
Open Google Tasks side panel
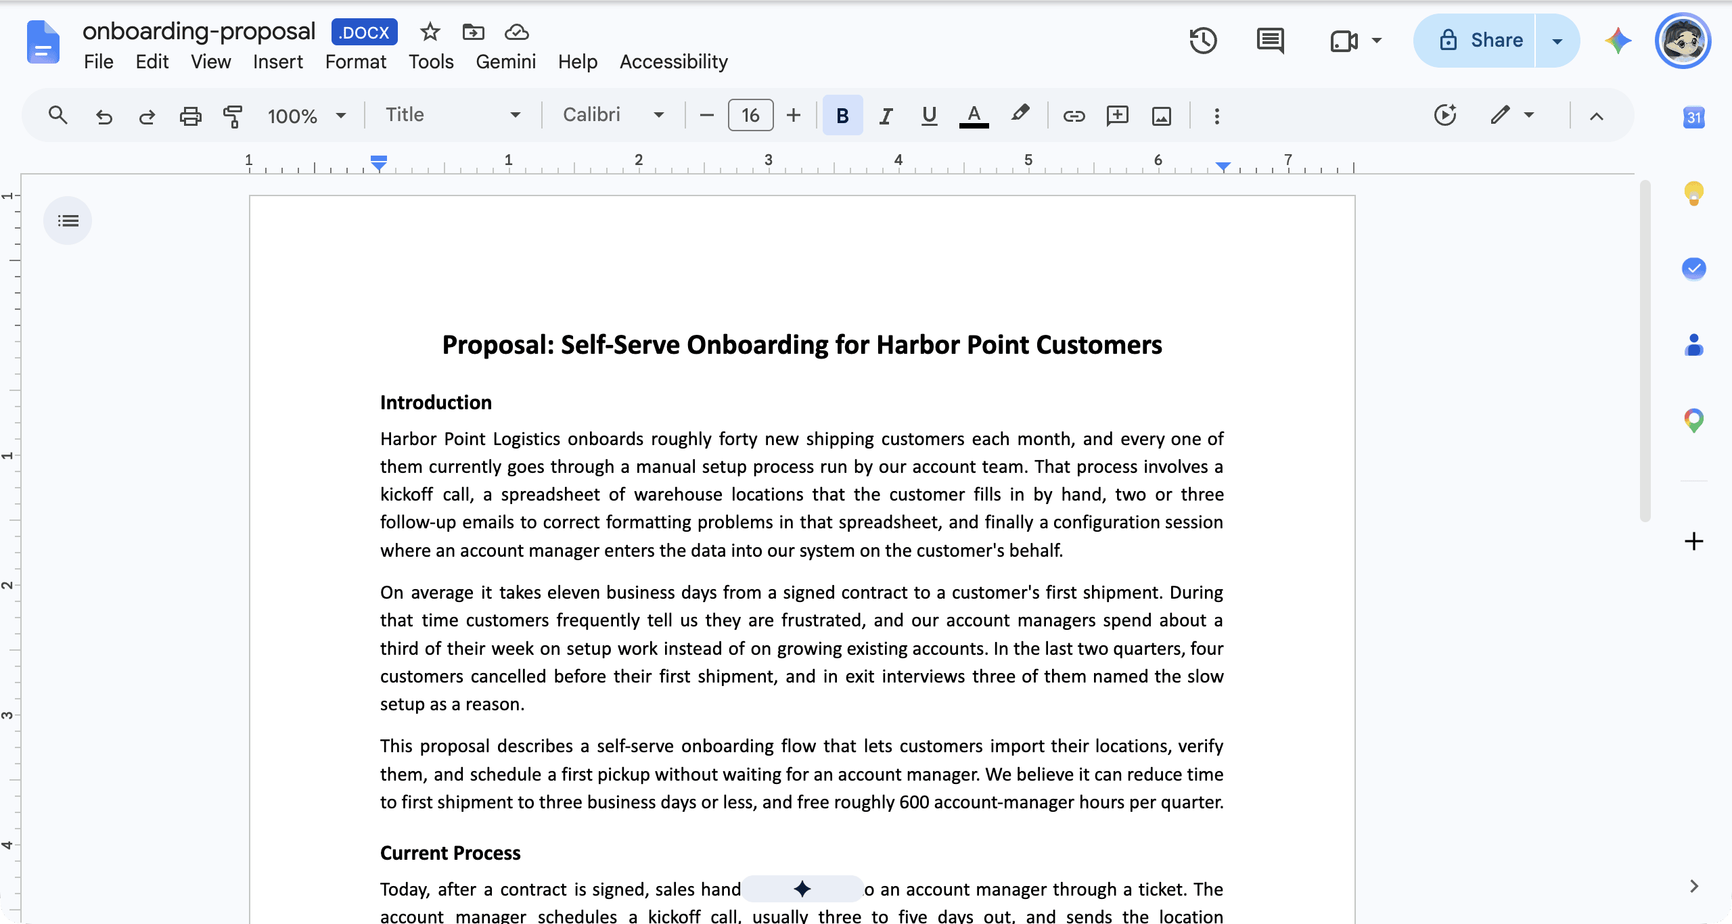coord(1693,269)
